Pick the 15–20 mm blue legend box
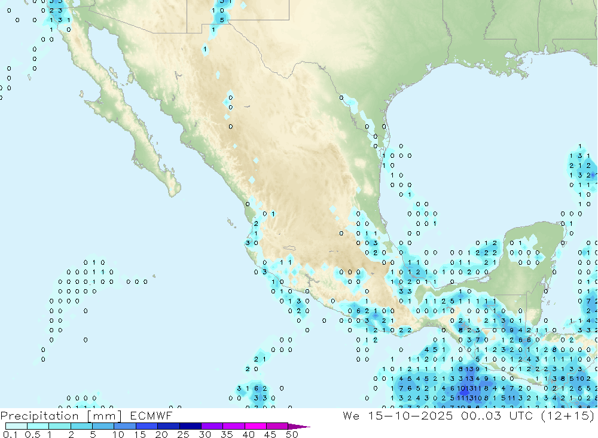 (147, 426)
